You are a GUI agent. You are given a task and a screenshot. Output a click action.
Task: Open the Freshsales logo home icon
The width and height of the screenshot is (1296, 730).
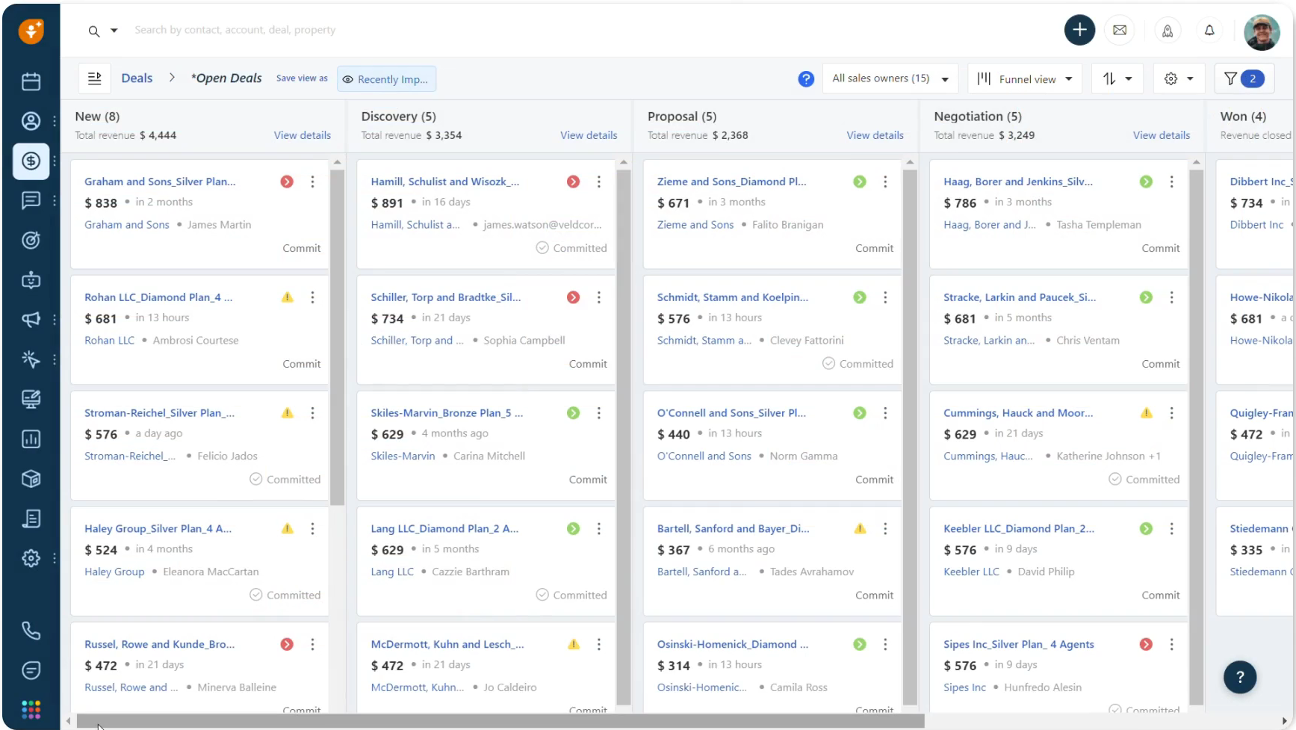coord(31,31)
